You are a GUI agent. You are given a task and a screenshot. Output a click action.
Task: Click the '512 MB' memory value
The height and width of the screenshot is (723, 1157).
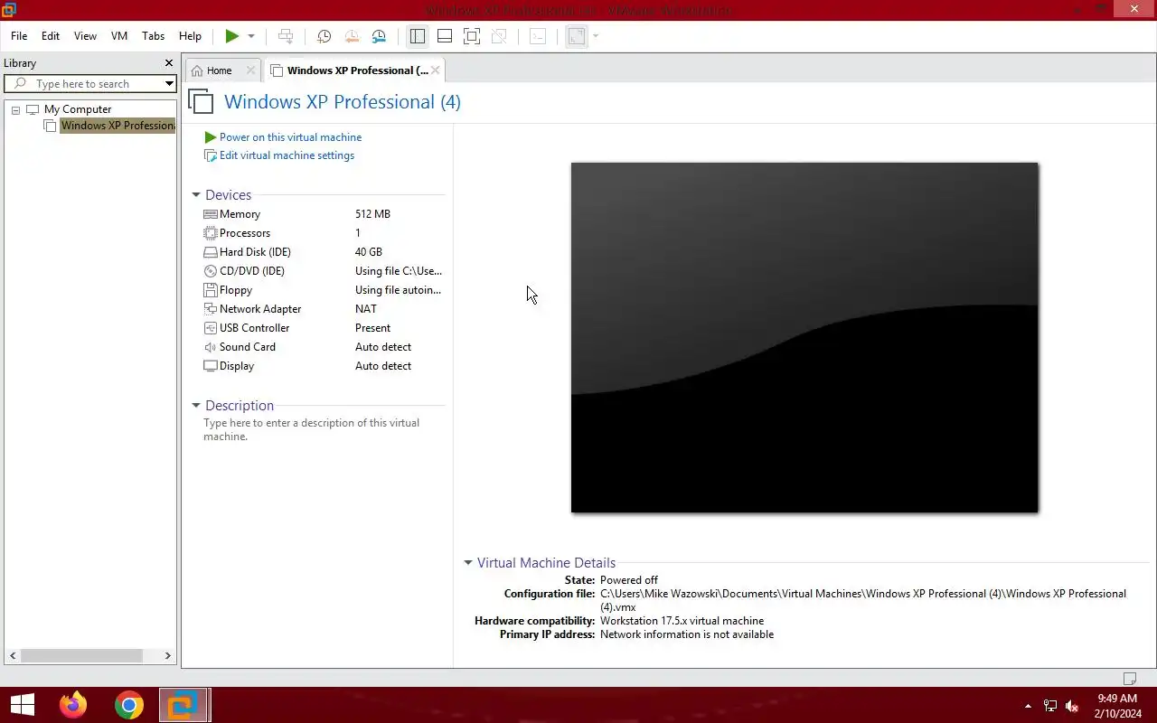click(x=372, y=214)
